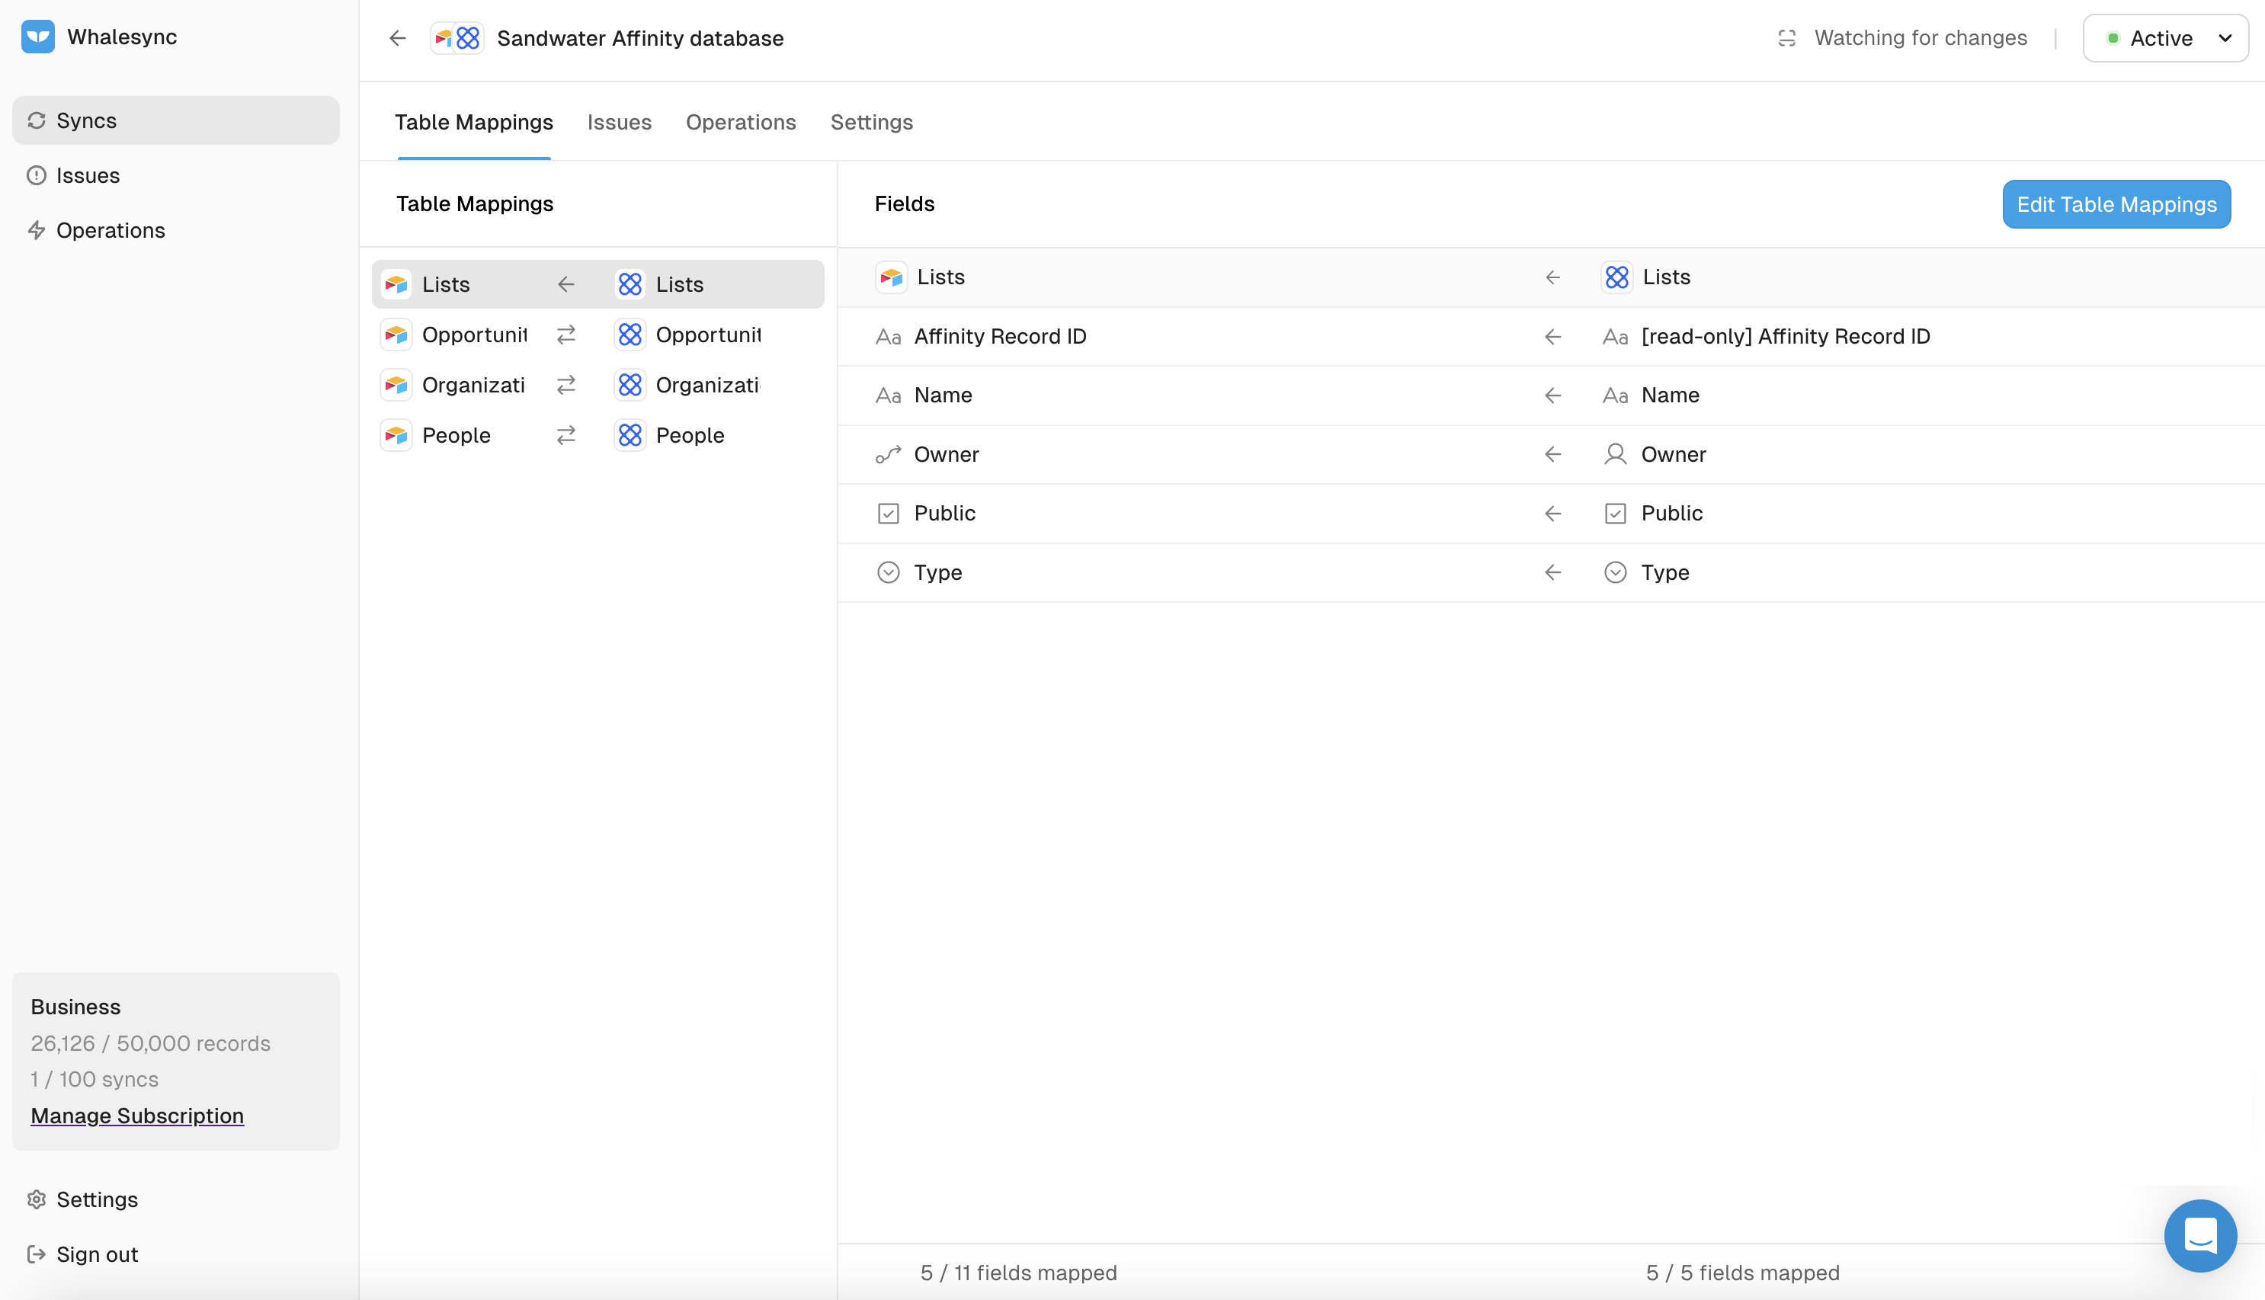Click the Sandwater Affinity database title
This screenshot has width=2265, height=1300.
(640, 38)
